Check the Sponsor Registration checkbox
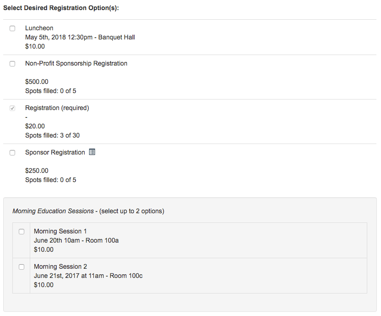This screenshot has height=316, width=381. coord(12,153)
